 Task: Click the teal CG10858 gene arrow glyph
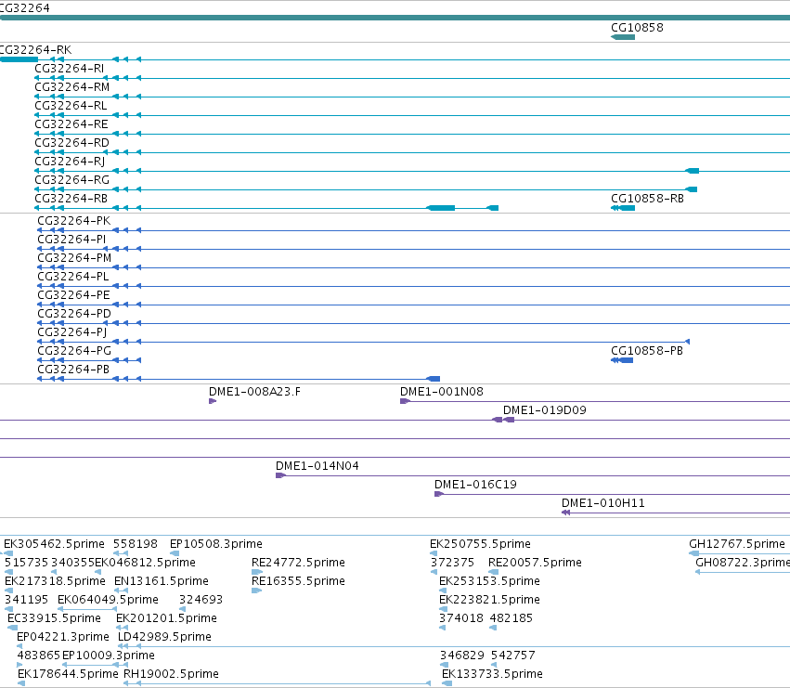623,37
